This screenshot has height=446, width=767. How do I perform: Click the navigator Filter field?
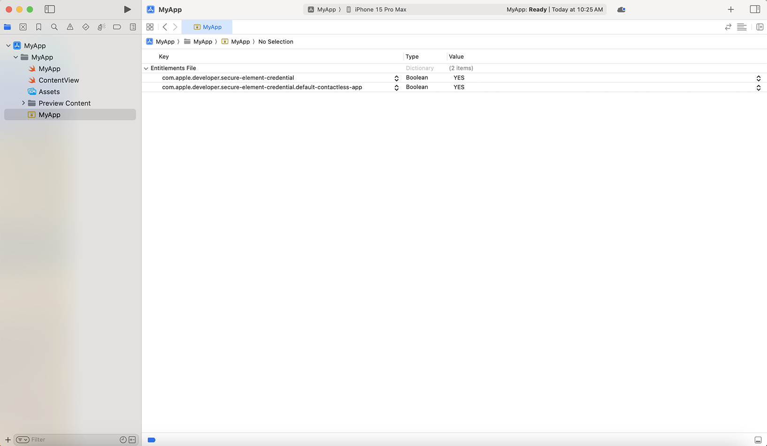[x=73, y=440]
